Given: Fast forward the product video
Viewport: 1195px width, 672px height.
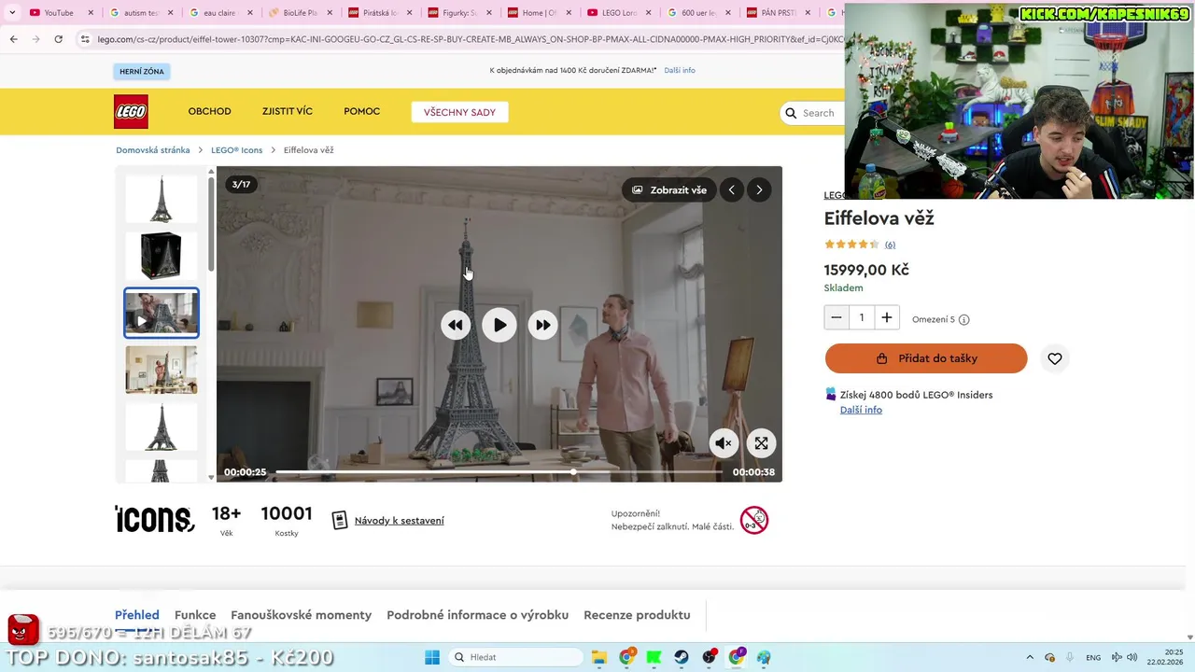Looking at the screenshot, I should coord(542,325).
